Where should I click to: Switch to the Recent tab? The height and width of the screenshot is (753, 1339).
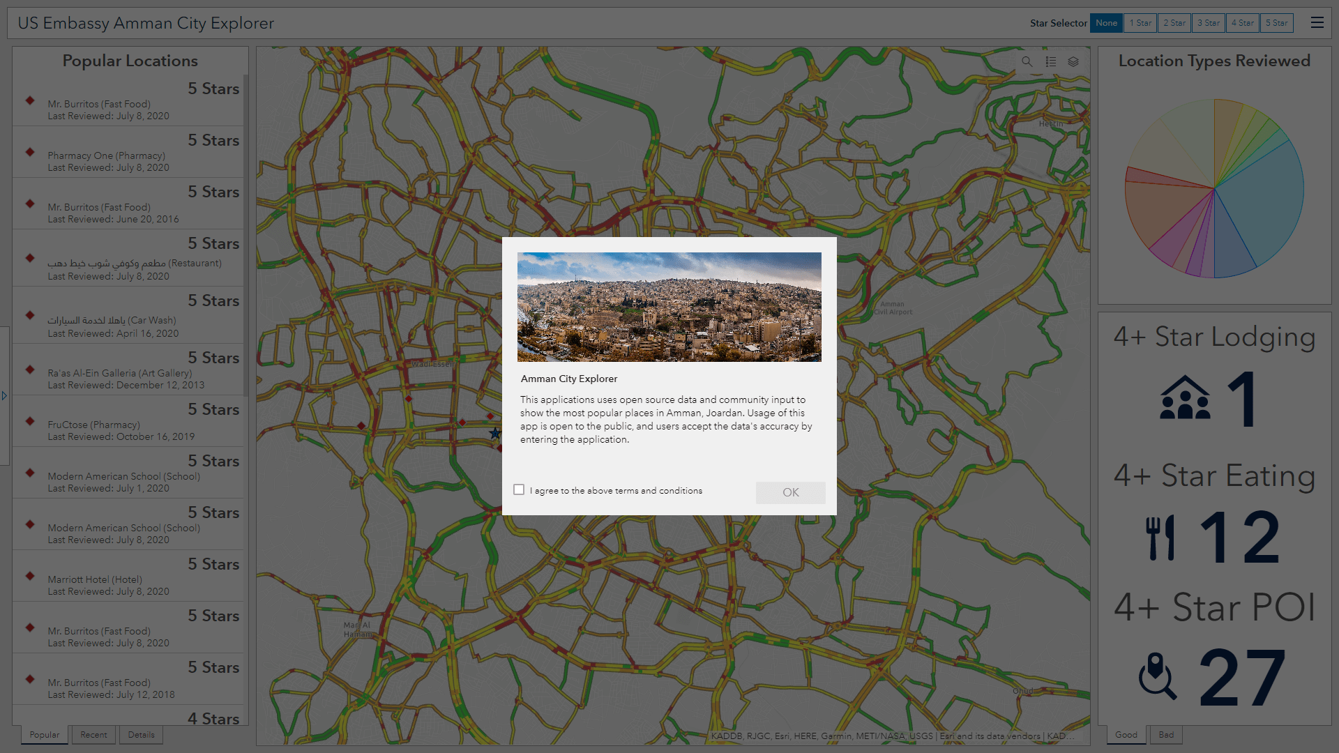[93, 735]
